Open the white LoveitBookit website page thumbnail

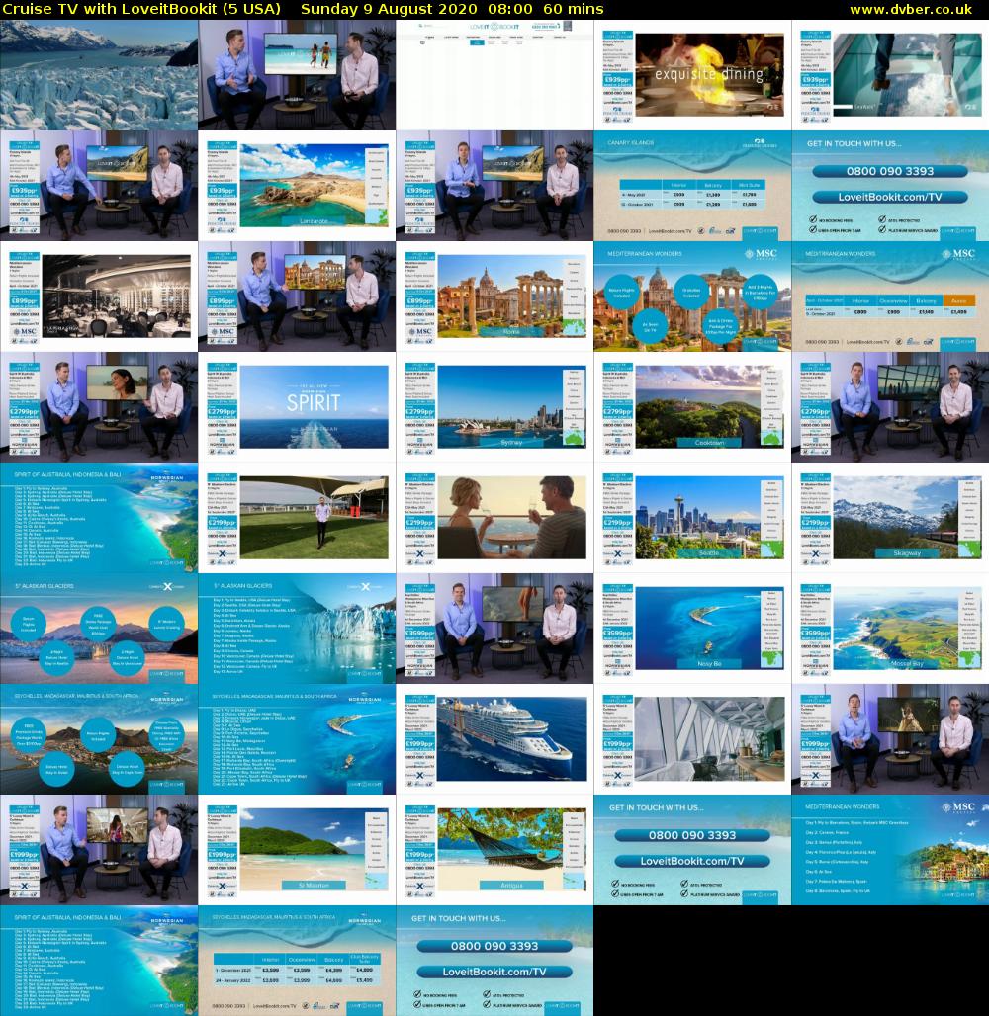click(494, 75)
